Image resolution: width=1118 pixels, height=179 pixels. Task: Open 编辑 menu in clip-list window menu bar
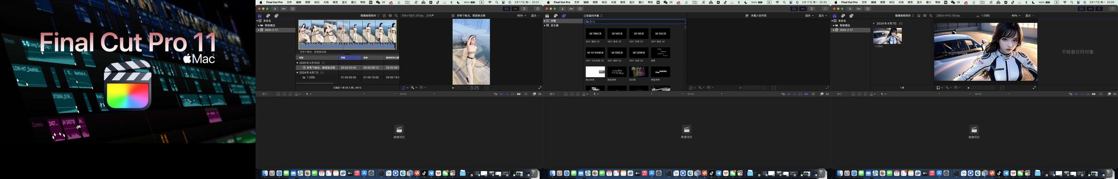pos(299,2)
